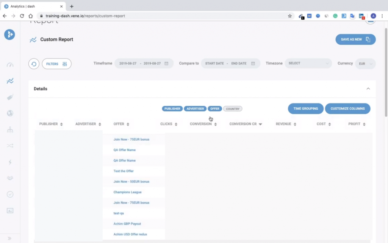Click the Compare to START DATE field
This screenshot has height=243, width=388.
(x=214, y=64)
